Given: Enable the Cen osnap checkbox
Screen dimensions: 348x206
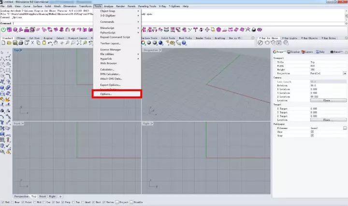Looking at the screenshot, I should pyautogui.click(x=44, y=202).
